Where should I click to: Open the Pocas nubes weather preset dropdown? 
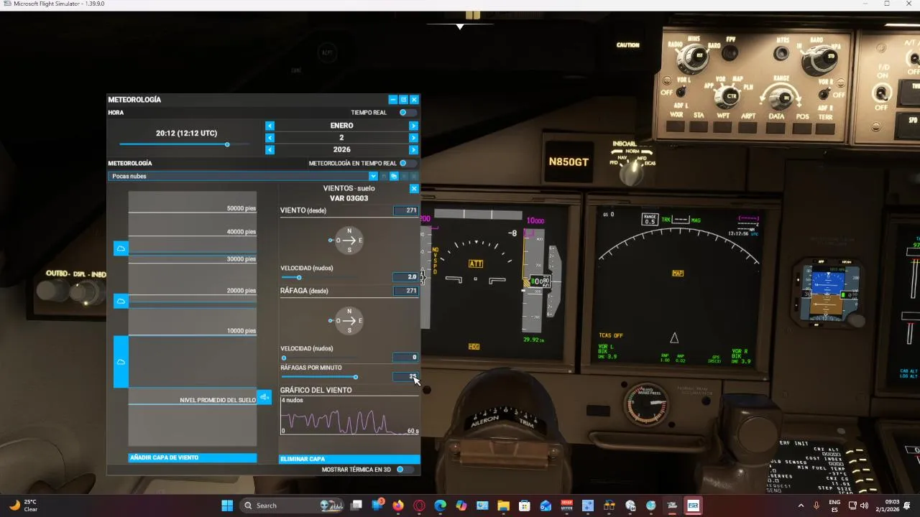point(373,176)
